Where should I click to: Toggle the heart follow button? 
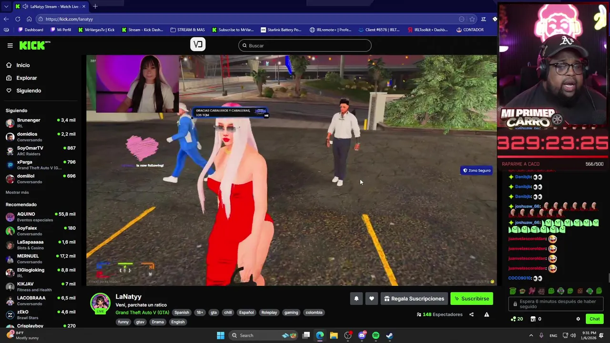click(371, 299)
